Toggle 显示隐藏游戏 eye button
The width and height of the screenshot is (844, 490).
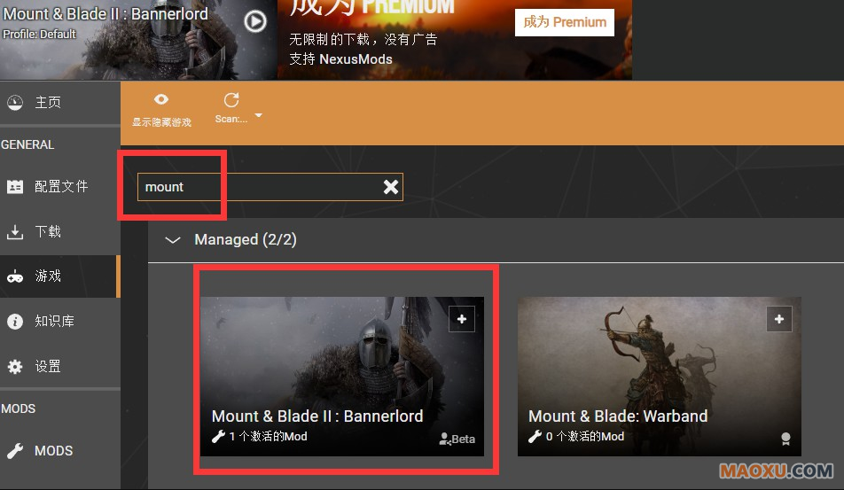(161, 110)
